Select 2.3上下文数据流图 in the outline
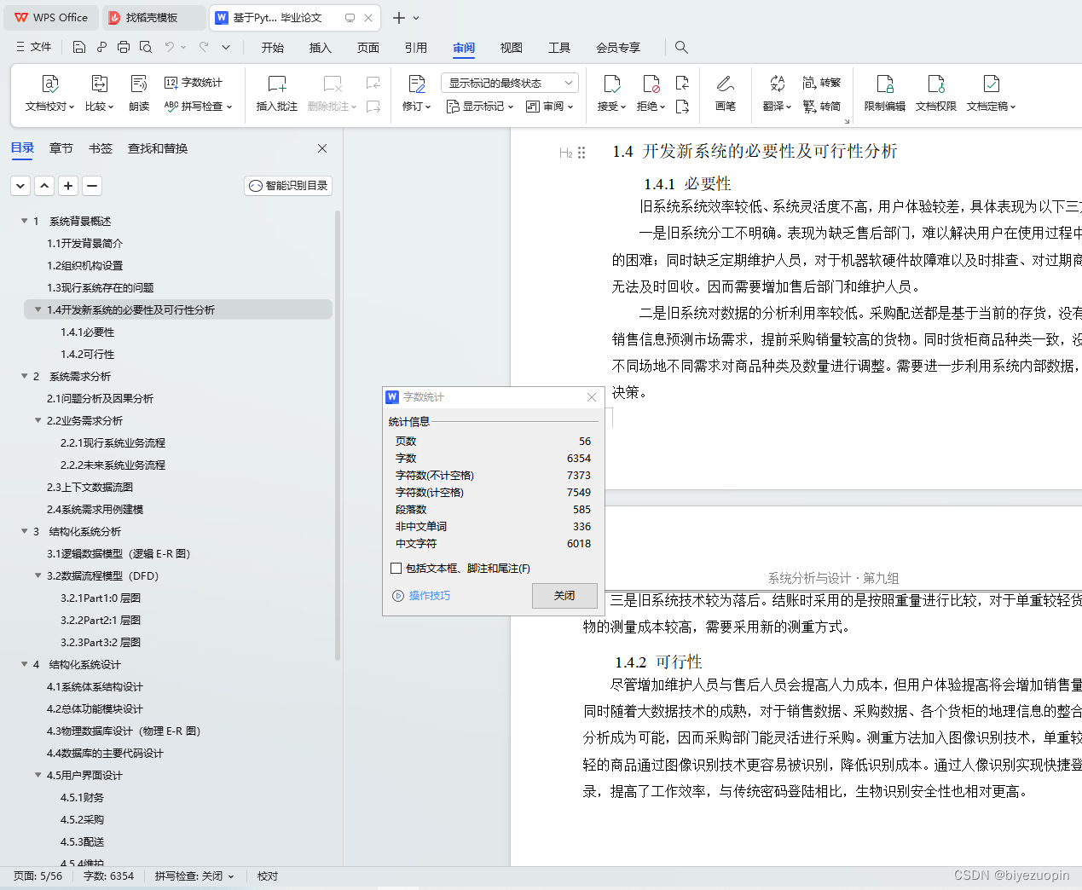 coord(90,487)
